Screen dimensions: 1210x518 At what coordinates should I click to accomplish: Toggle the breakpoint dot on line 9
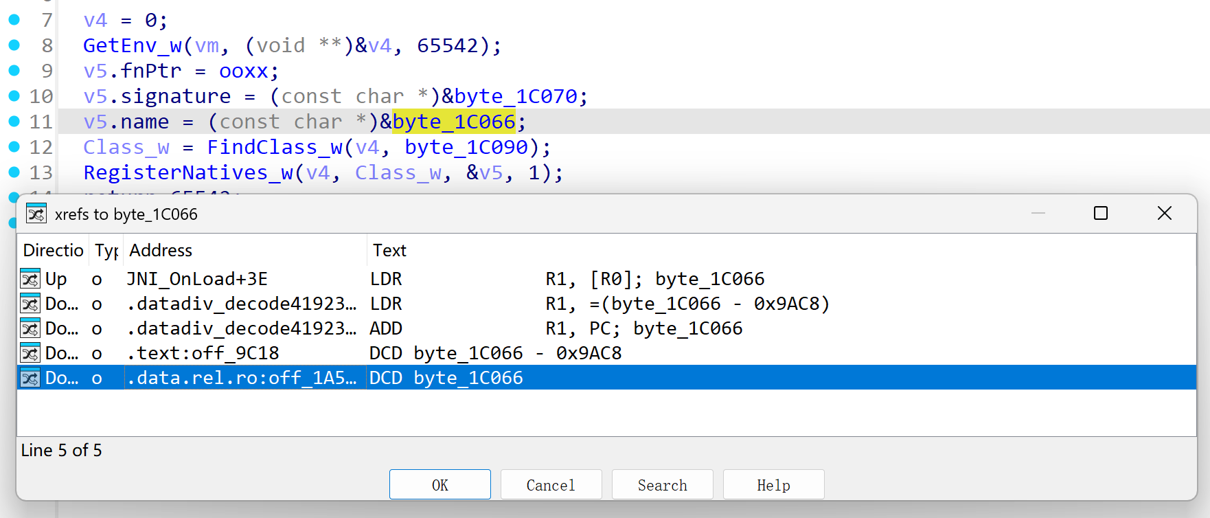click(14, 70)
